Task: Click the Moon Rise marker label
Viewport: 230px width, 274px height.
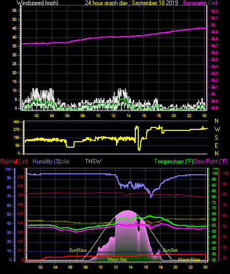Action: [x=189, y=260]
